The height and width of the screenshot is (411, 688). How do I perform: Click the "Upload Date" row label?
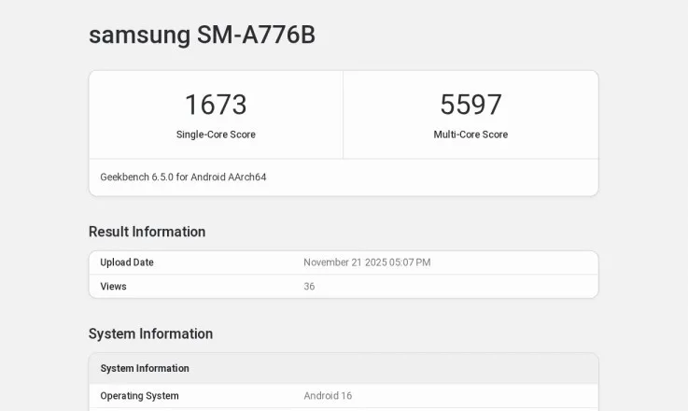tap(127, 262)
